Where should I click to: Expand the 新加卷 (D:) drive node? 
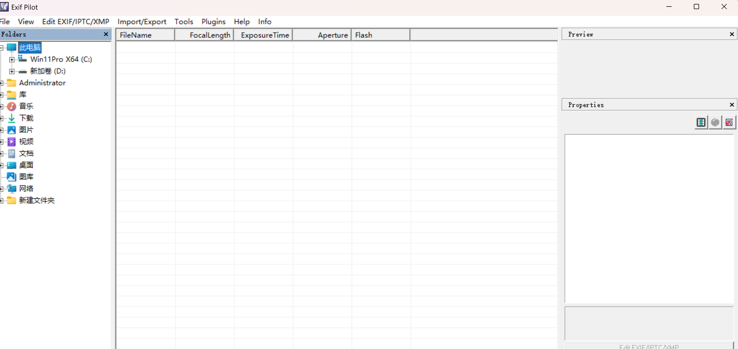(x=12, y=71)
